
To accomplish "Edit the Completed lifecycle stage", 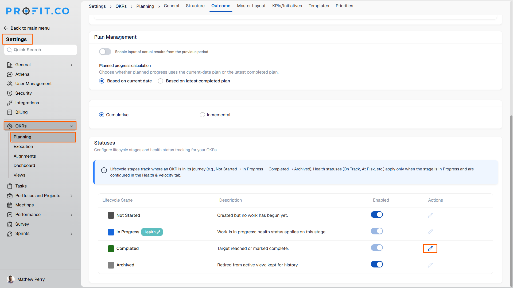I will click(430, 249).
